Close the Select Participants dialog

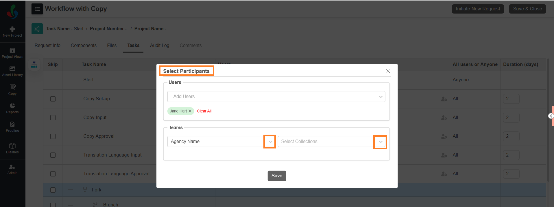pyautogui.click(x=388, y=71)
